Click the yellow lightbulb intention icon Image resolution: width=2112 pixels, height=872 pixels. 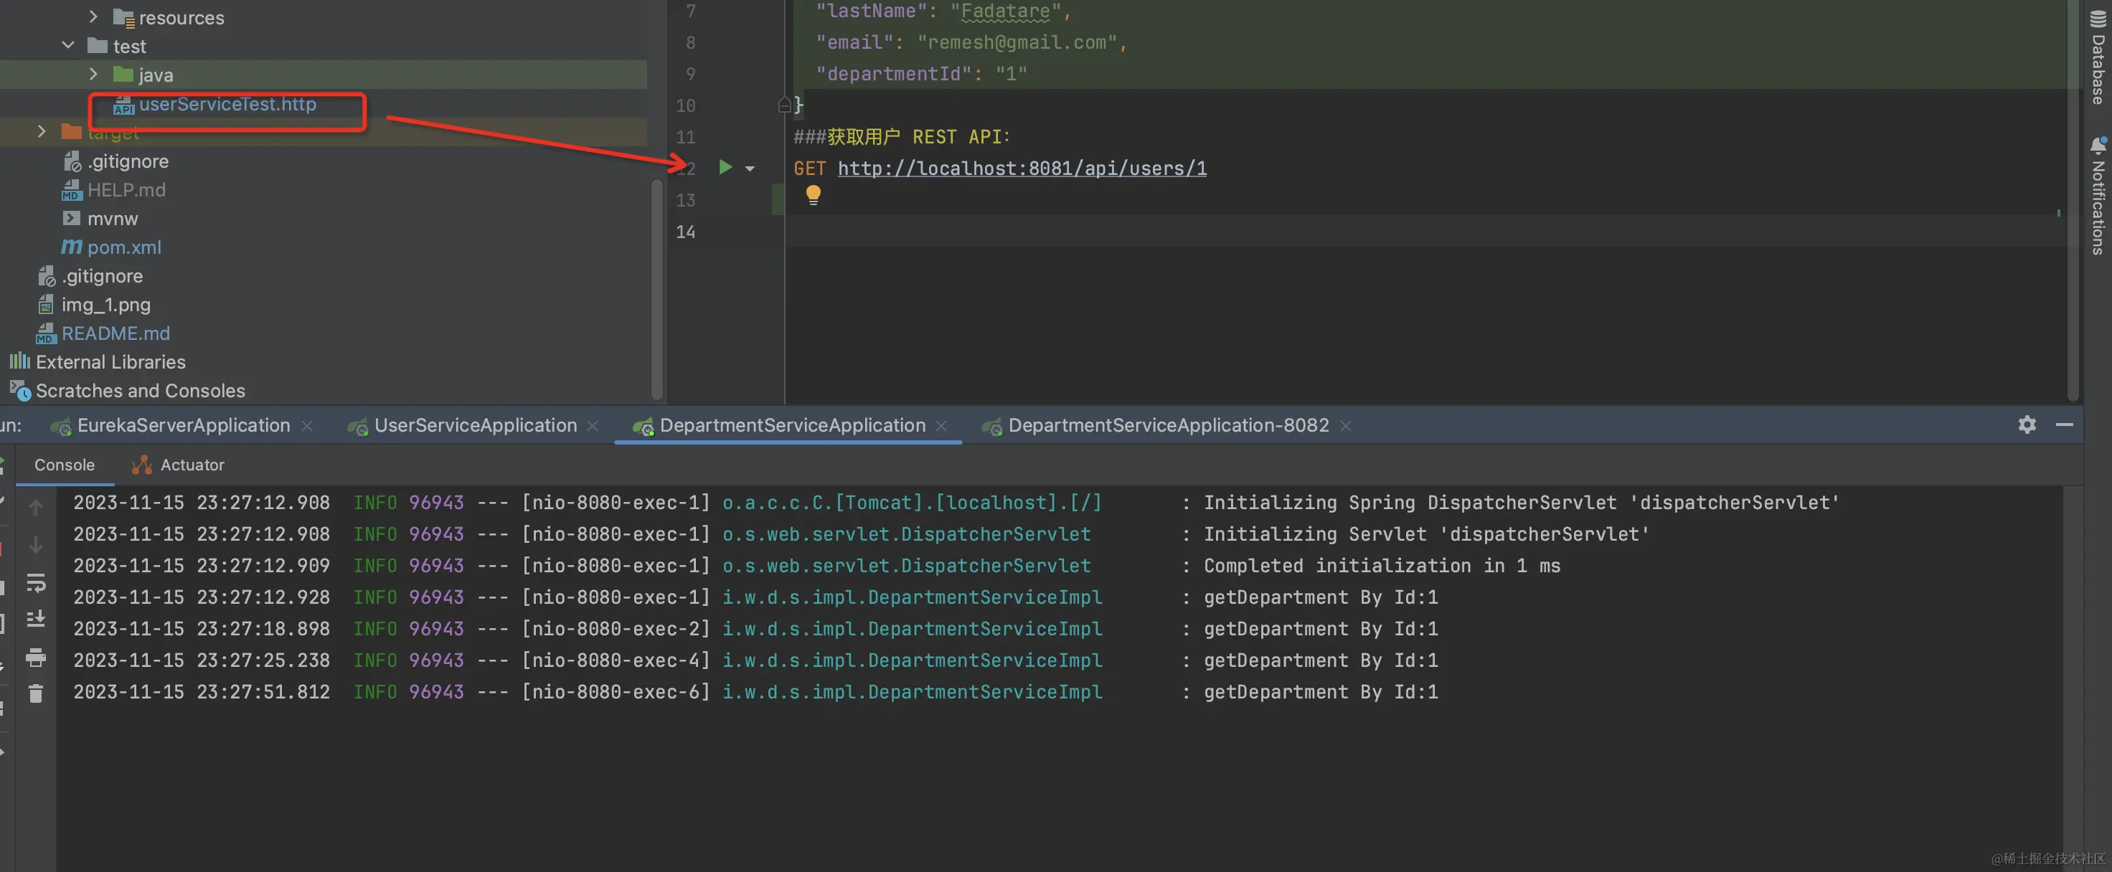tap(813, 195)
